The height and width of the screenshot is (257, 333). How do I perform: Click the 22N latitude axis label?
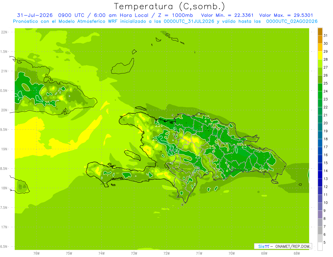[x=4, y=32]
